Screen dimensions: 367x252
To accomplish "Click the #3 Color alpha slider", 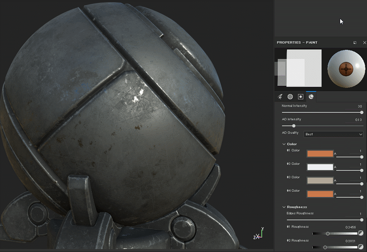I will [x=350, y=183].
